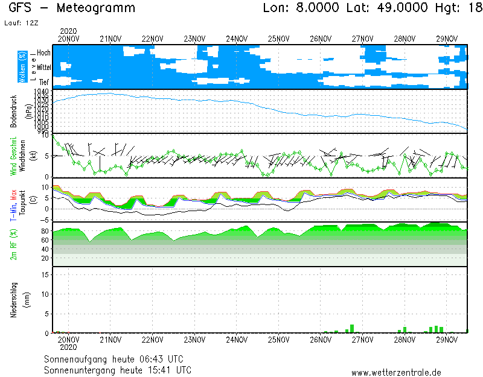
Task: Click the '20' tick on humidity axis
Action: coord(45,259)
